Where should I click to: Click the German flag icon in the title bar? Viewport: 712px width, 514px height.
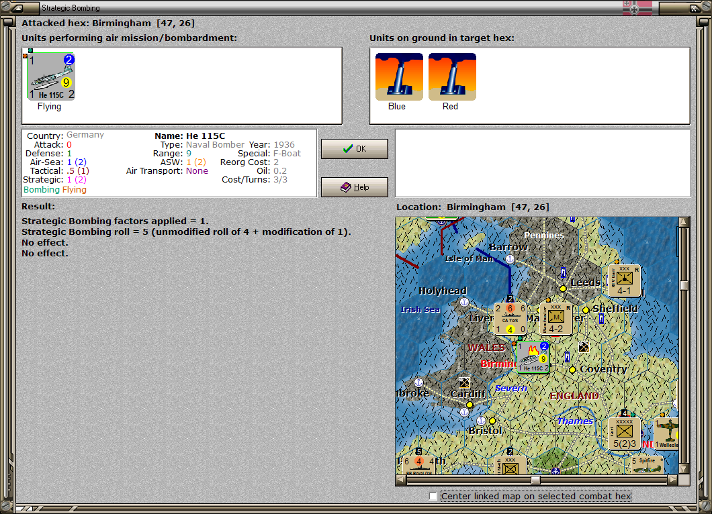(x=637, y=7)
